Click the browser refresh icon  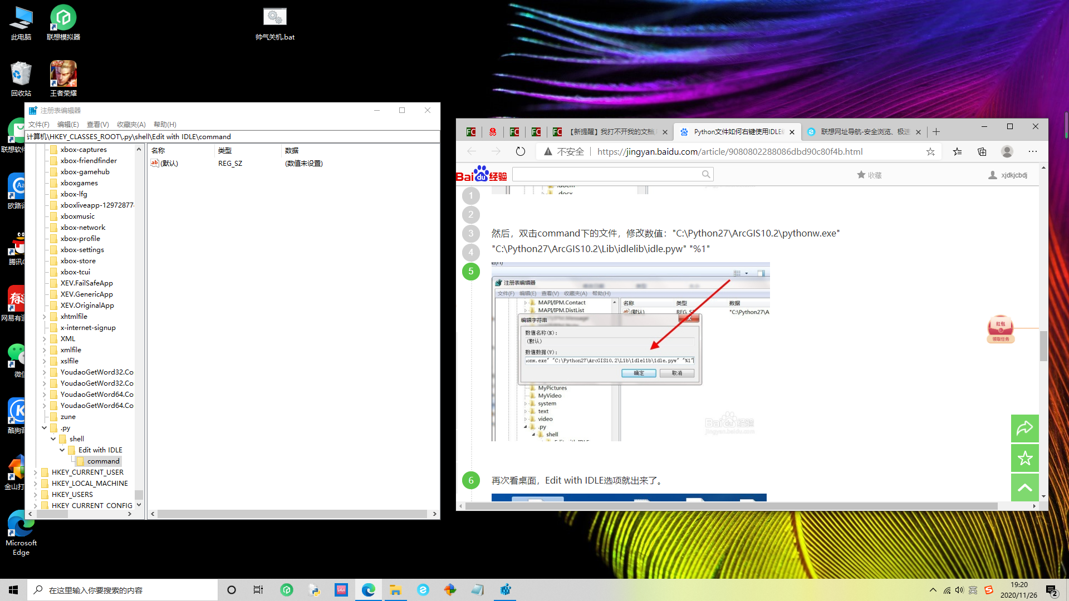click(520, 151)
